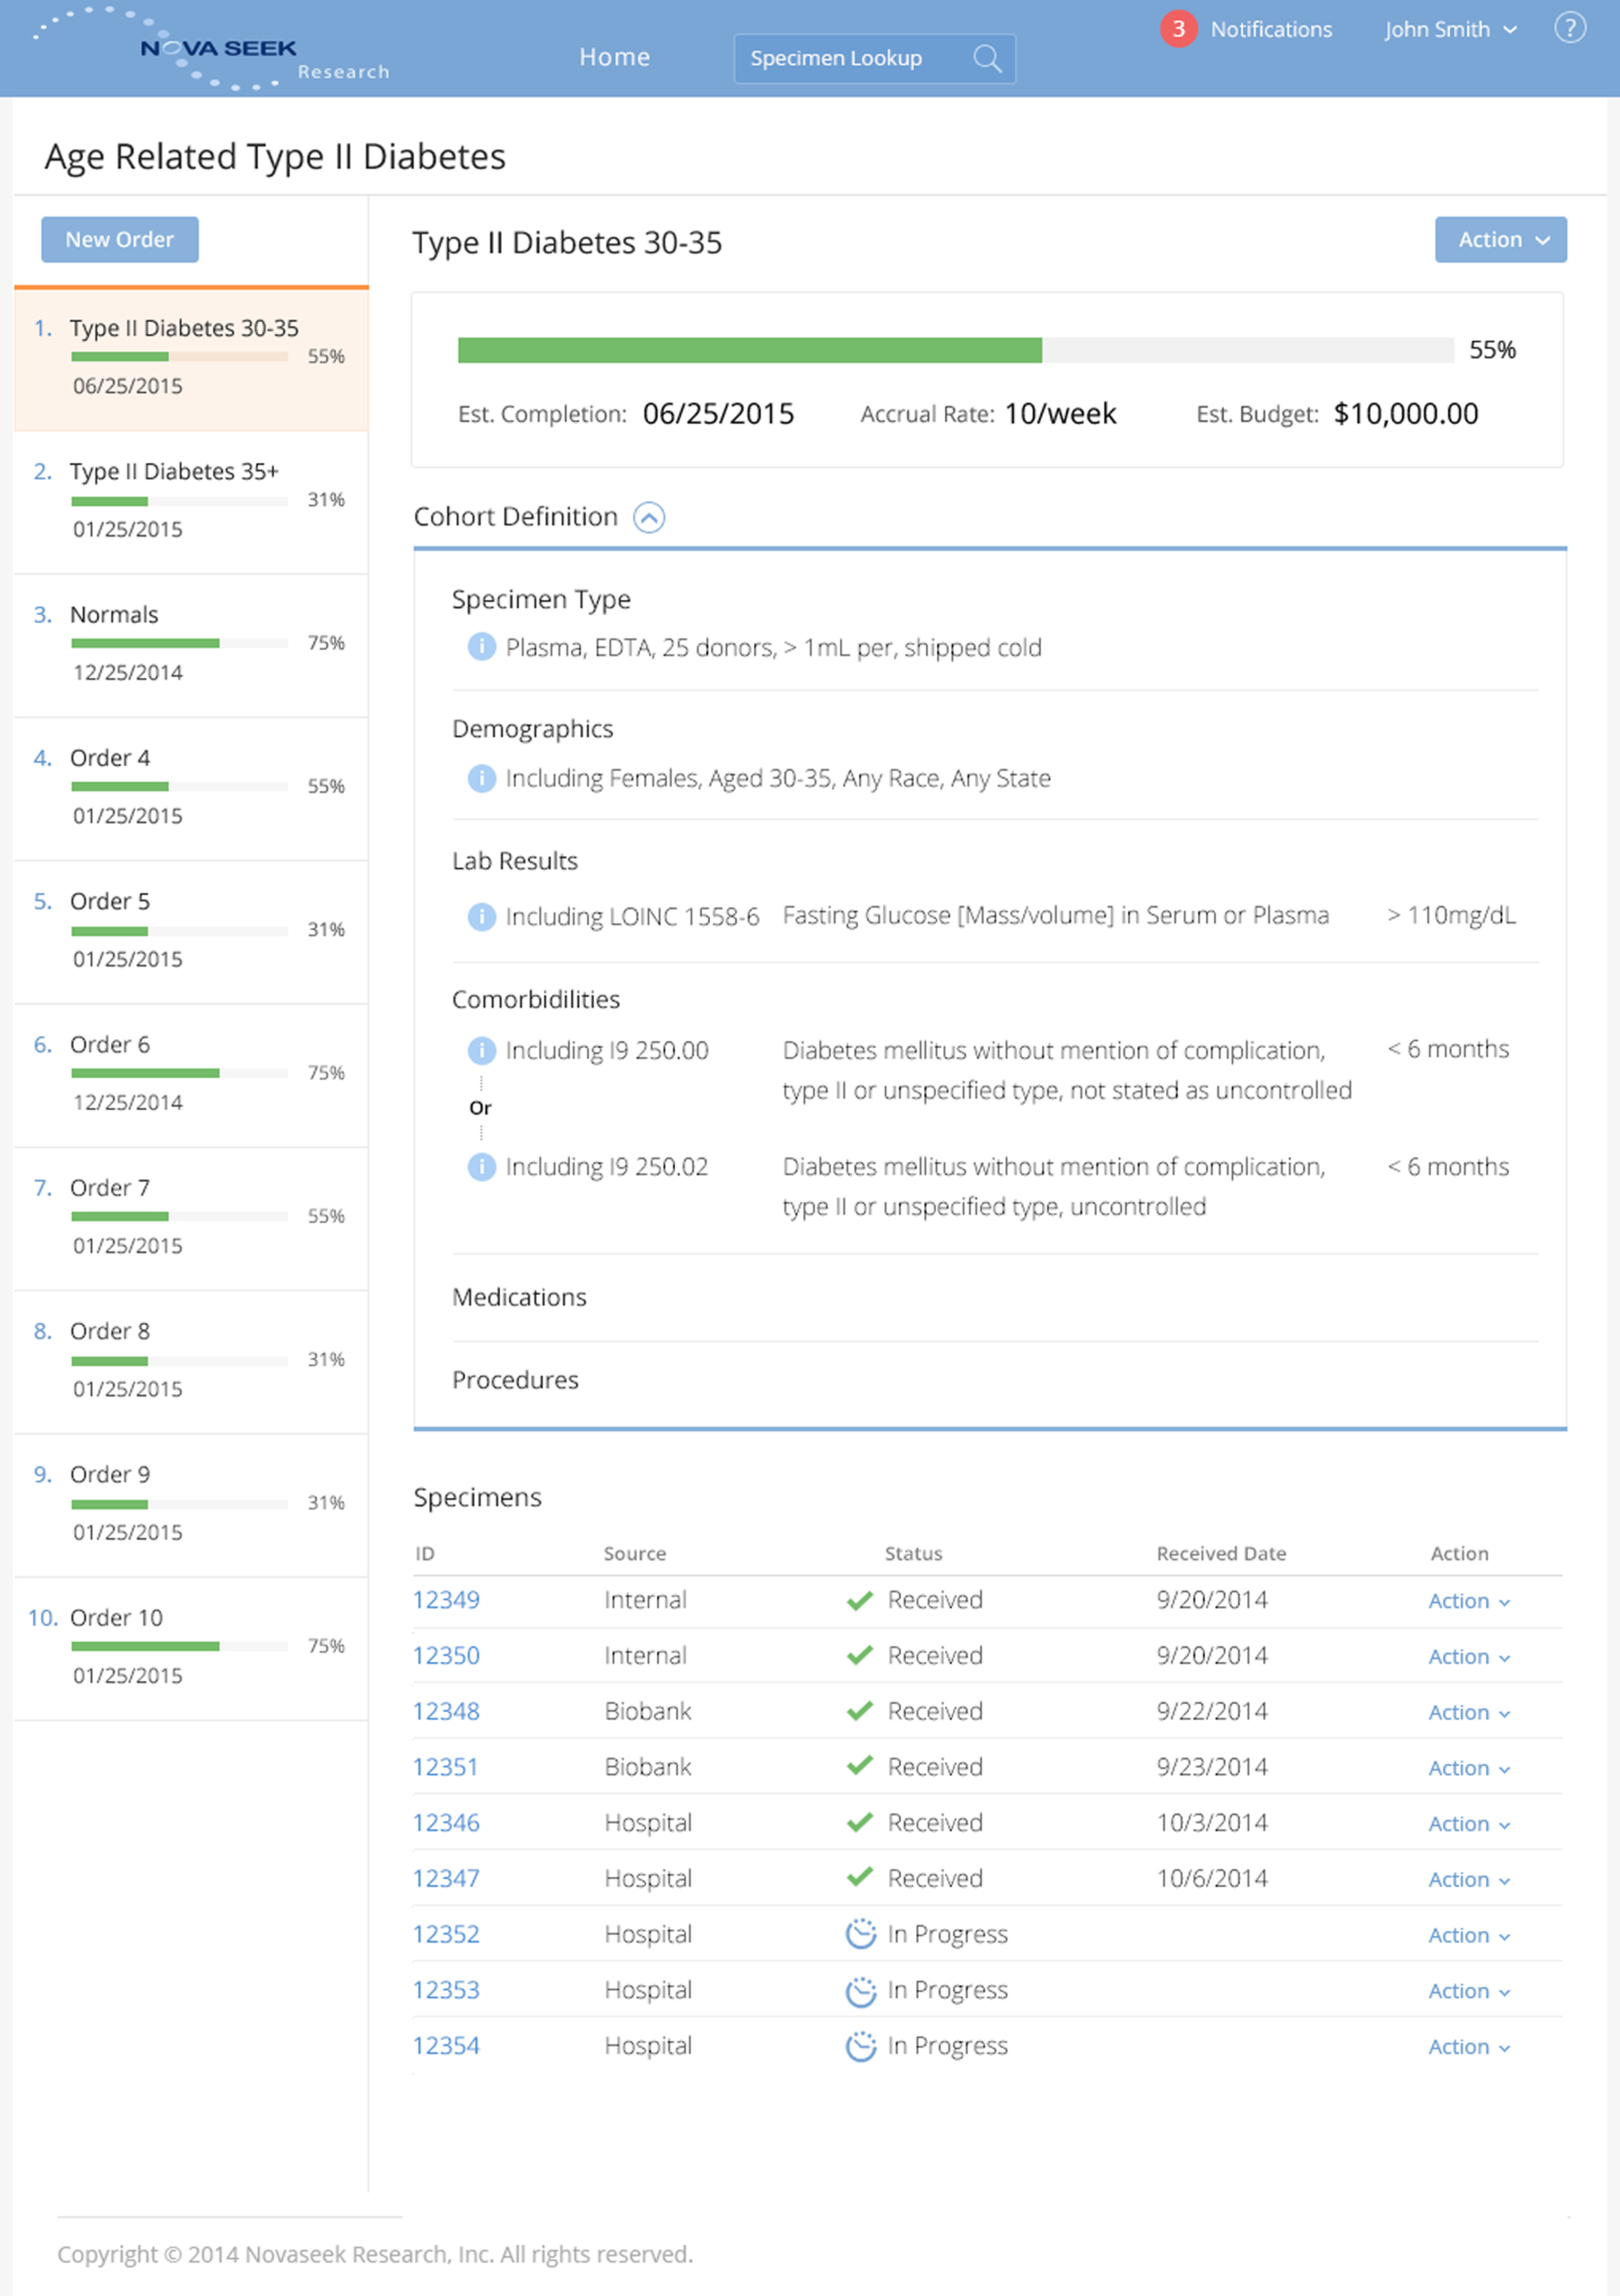Open the help question mark icon
Viewport: 1620px width, 2296px height.
pyautogui.click(x=1569, y=28)
